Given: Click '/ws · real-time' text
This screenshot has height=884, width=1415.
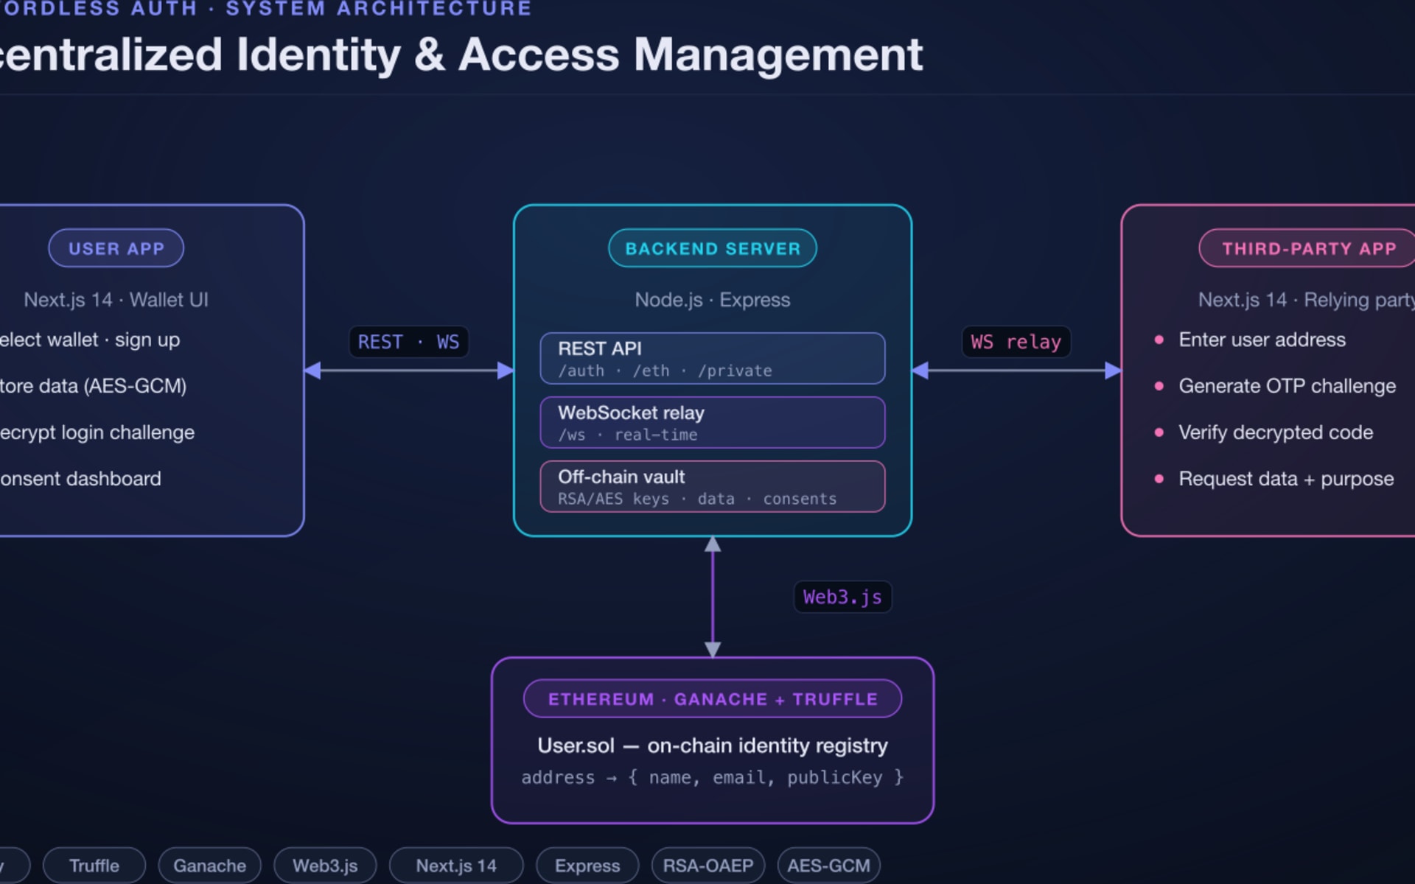Looking at the screenshot, I should coord(627,435).
